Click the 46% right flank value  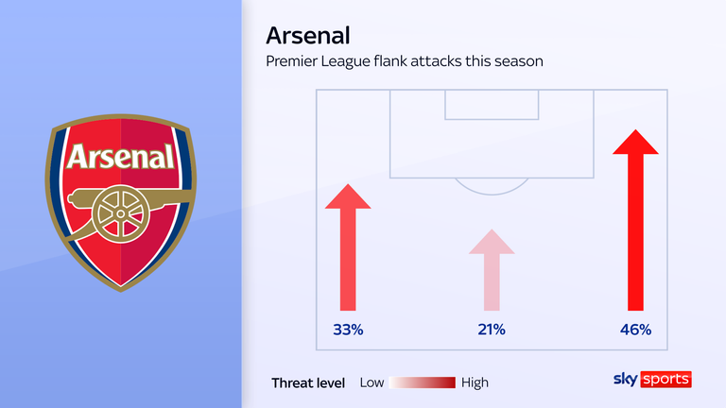(x=636, y=330)
